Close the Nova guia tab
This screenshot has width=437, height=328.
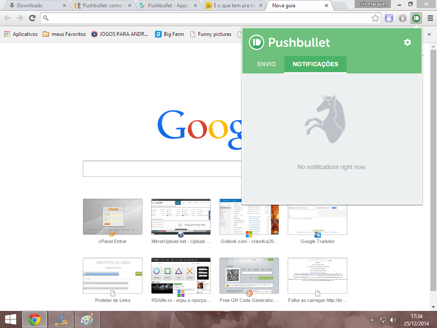tap(326, 6)
